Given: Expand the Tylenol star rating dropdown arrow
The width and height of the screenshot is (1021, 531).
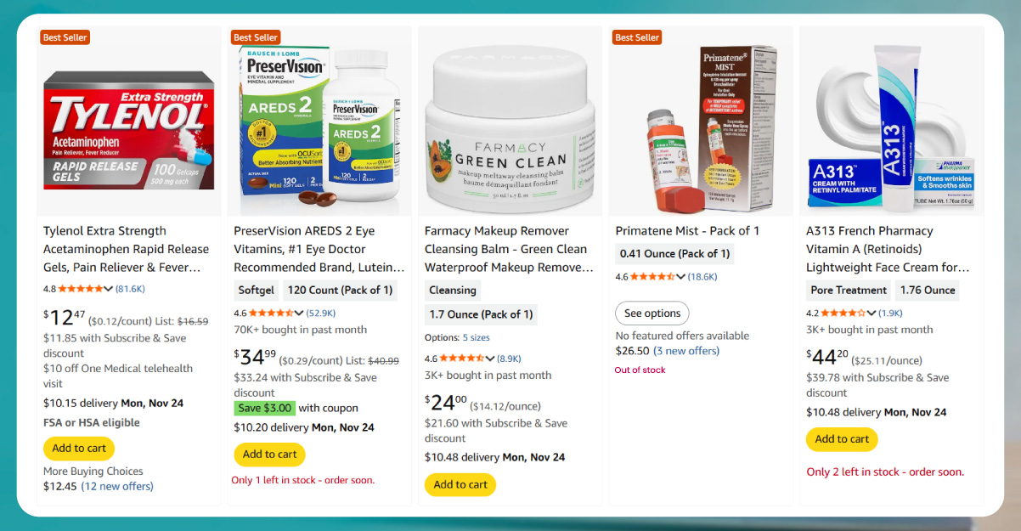Looking at the screenshot, I should point(108,289).
